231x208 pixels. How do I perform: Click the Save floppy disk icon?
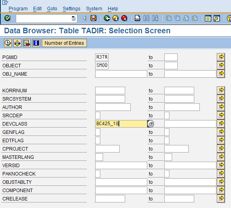click(x=94, y=18)
